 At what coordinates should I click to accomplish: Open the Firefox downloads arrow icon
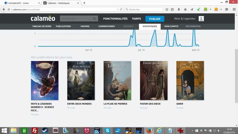coord(179,9)
